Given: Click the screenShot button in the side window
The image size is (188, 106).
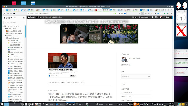Looking at the screenshot, I should (180, 72).
